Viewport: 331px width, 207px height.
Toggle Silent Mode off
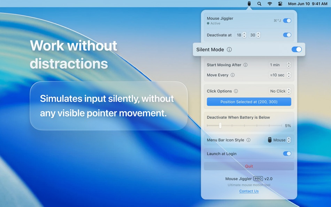tap(297, 49)
